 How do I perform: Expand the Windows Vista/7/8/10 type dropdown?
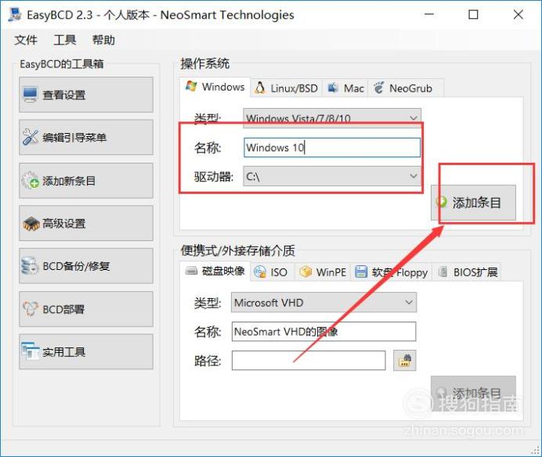pos(332,118)
